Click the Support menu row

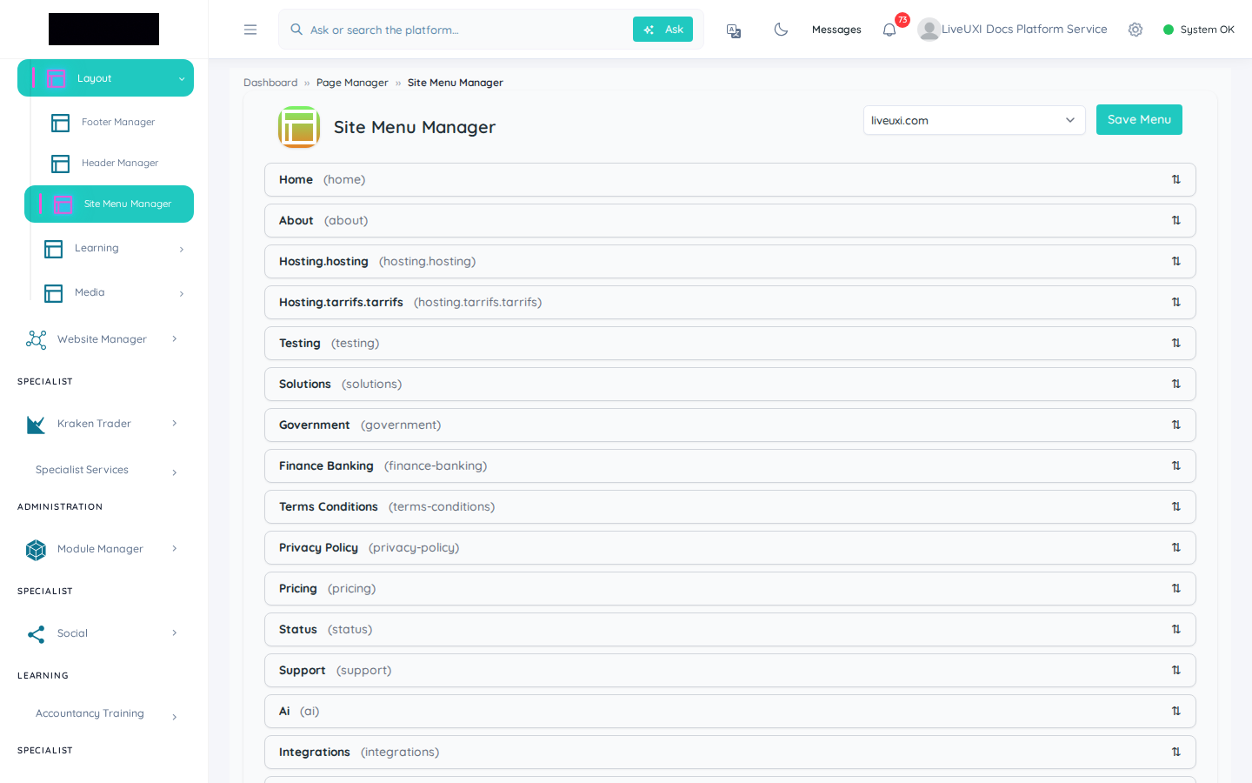[x=730, y=671]
